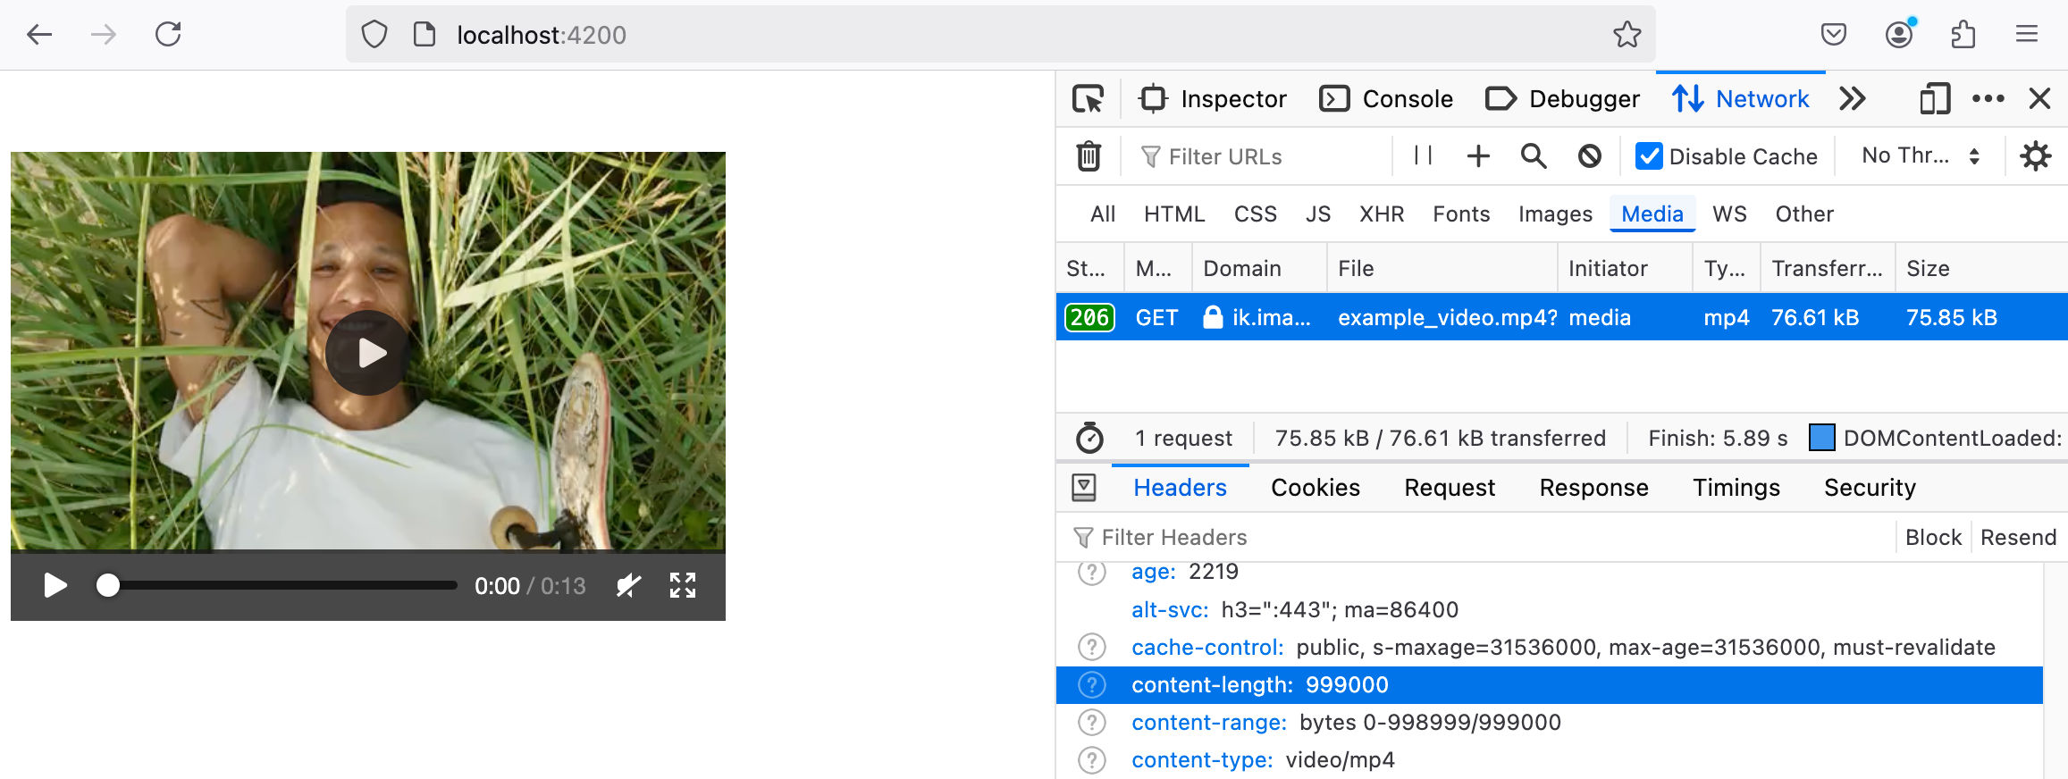Image resolution: width=2068 pixels, height=779 pixels.
Task: Click the element picker icon in DevTools
Action: pyautogui.click(x=1088, y=98)
